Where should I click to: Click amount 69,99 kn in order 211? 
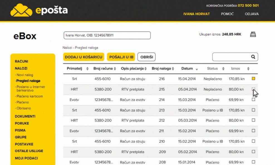[236, 131]
